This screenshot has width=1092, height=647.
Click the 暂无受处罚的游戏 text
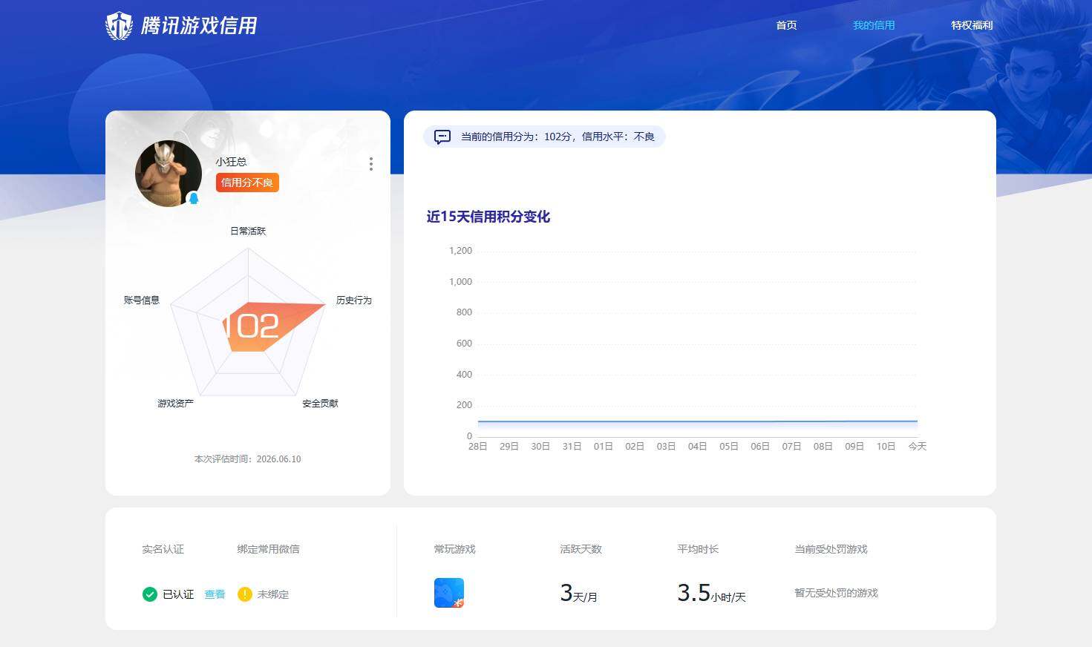[836, 593]
